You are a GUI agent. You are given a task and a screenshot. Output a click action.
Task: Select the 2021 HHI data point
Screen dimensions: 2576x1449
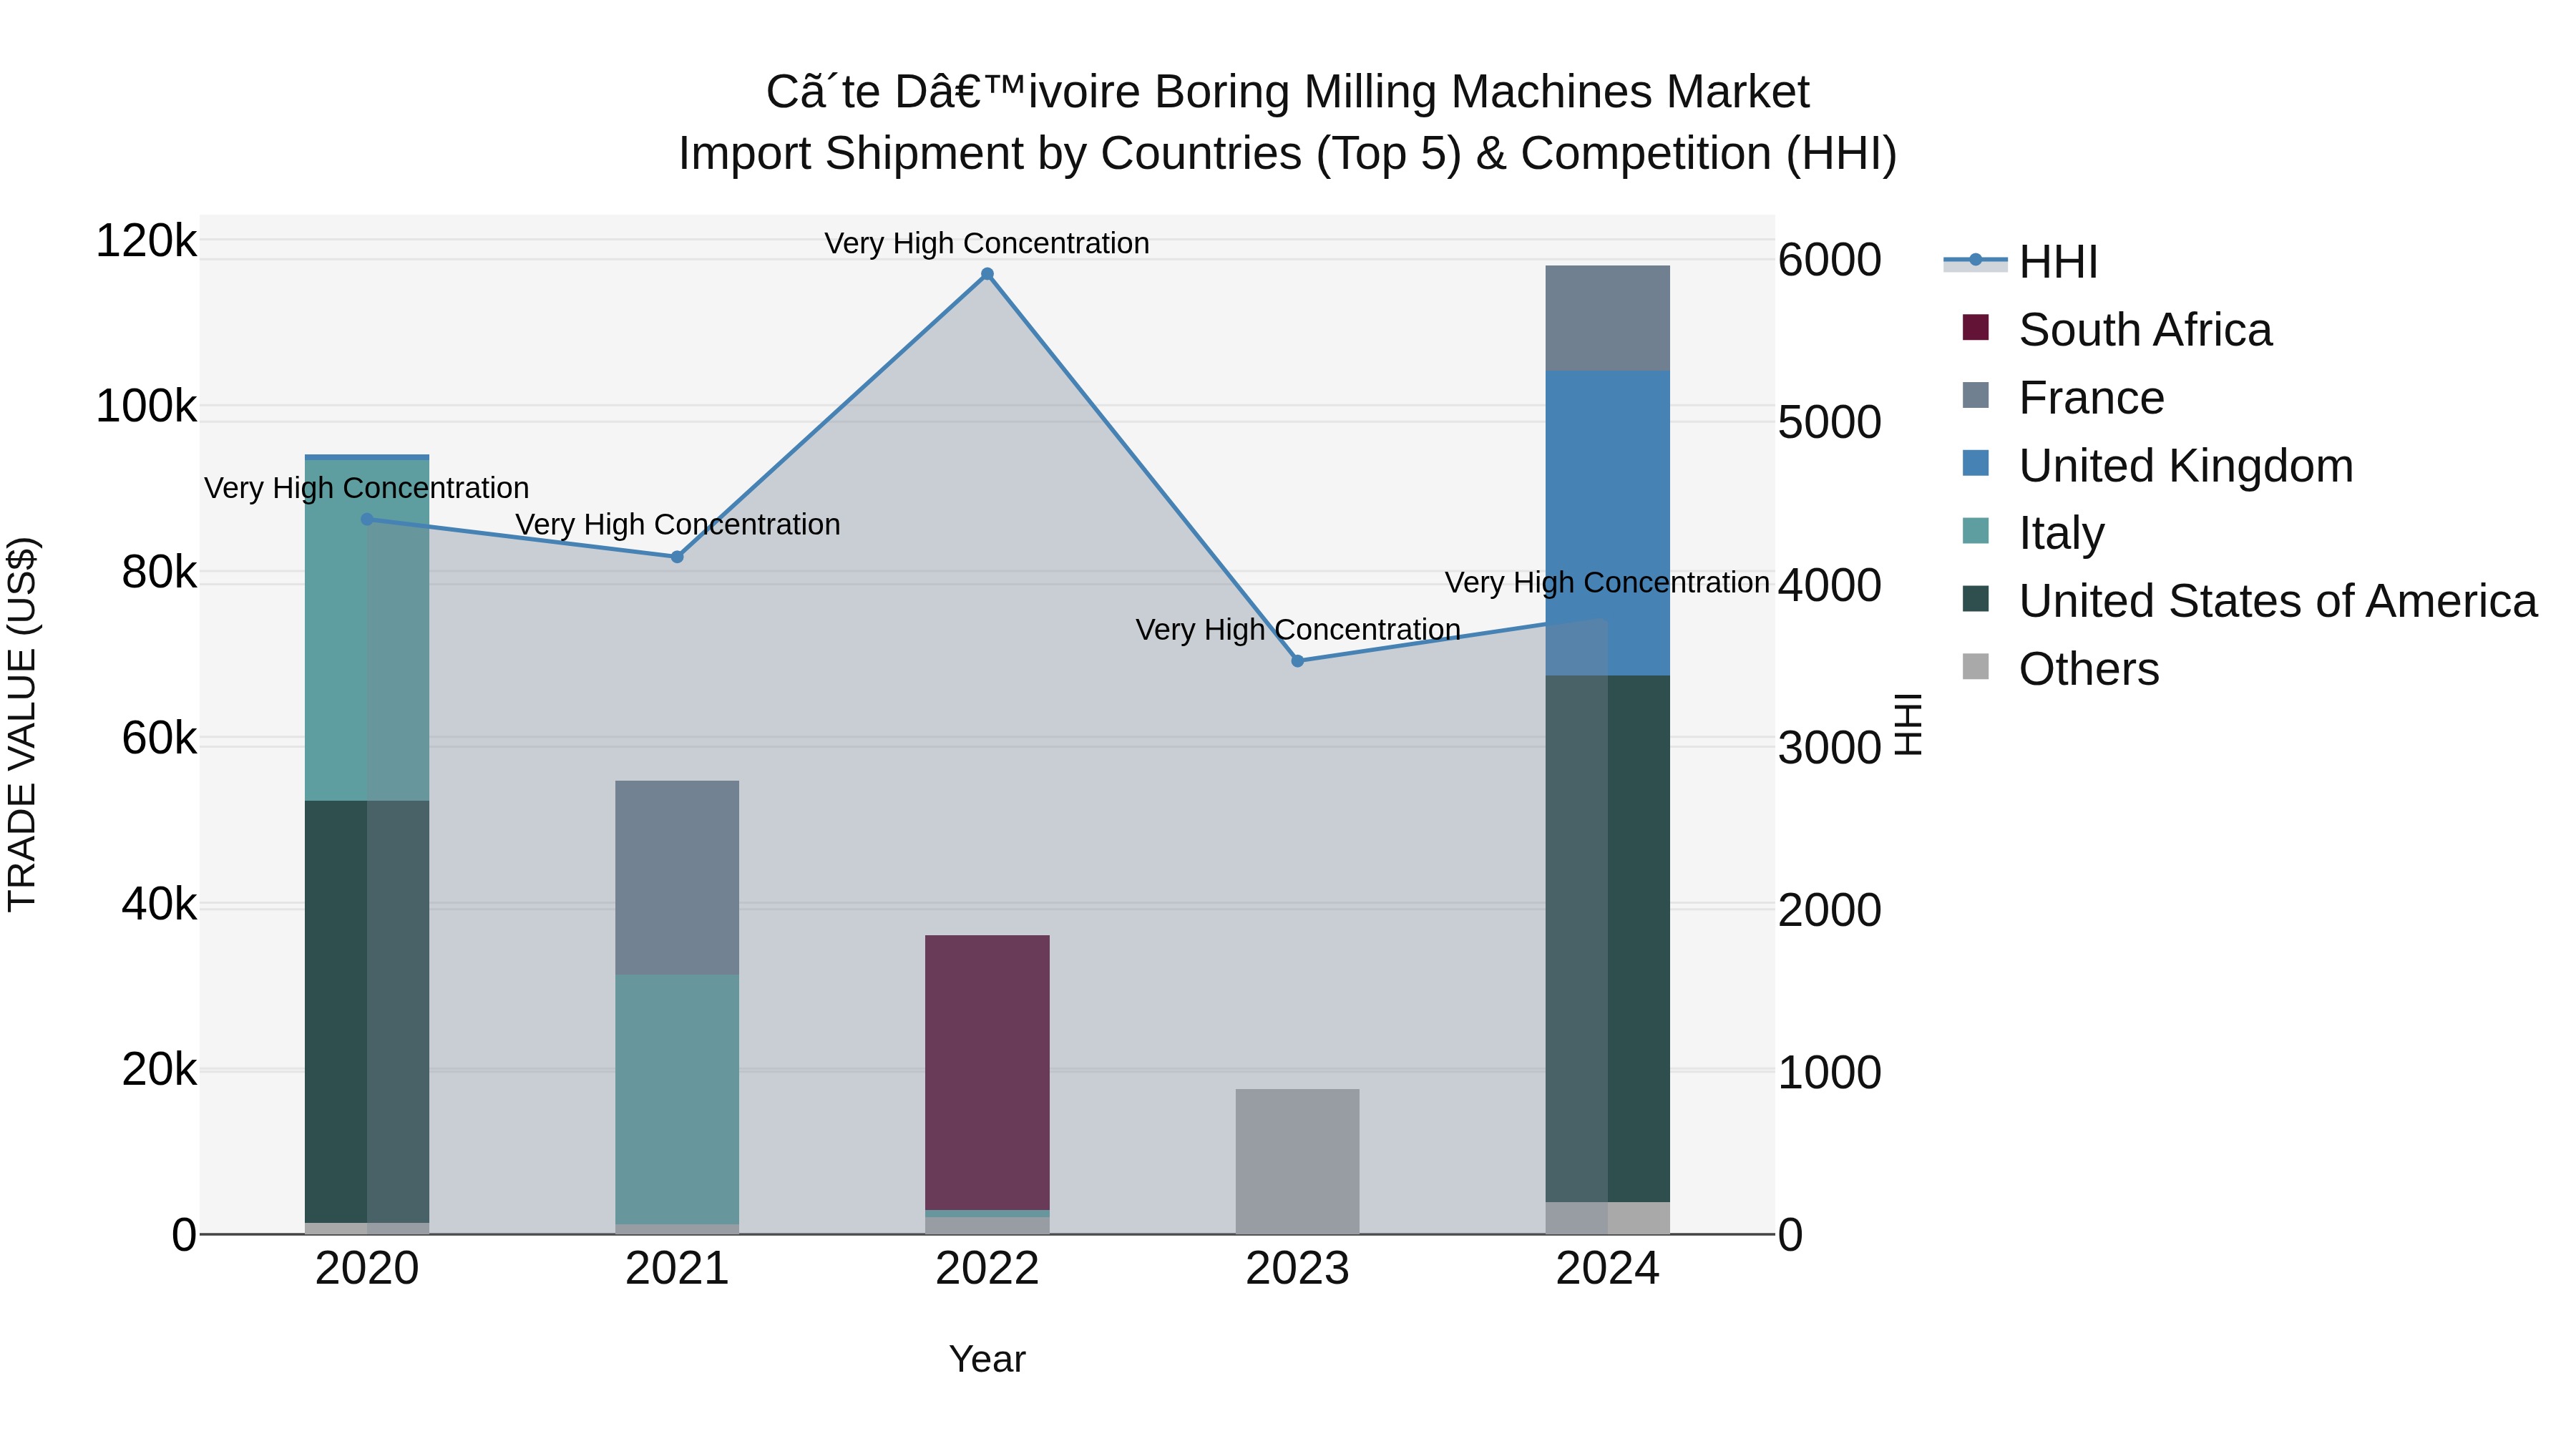(x=677, y=557)
